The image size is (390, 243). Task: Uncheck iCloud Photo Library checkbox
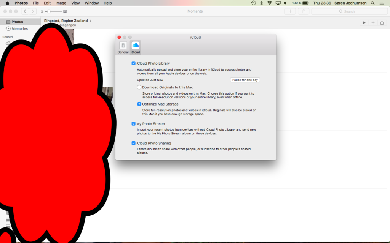click(x=133, y=63)
